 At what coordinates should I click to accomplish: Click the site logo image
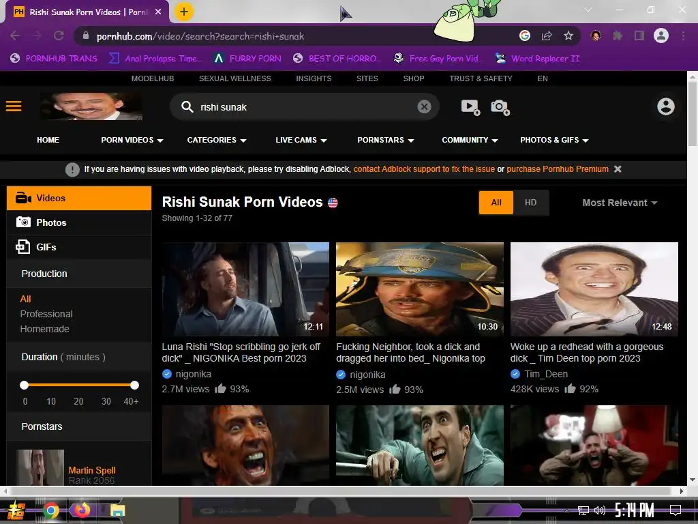point(91,106)
